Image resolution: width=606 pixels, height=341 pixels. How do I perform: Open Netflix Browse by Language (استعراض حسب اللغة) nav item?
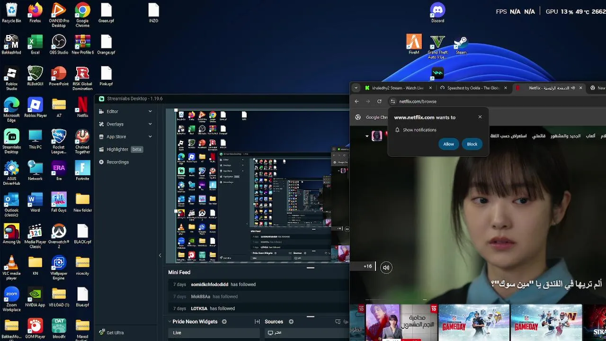508,136
